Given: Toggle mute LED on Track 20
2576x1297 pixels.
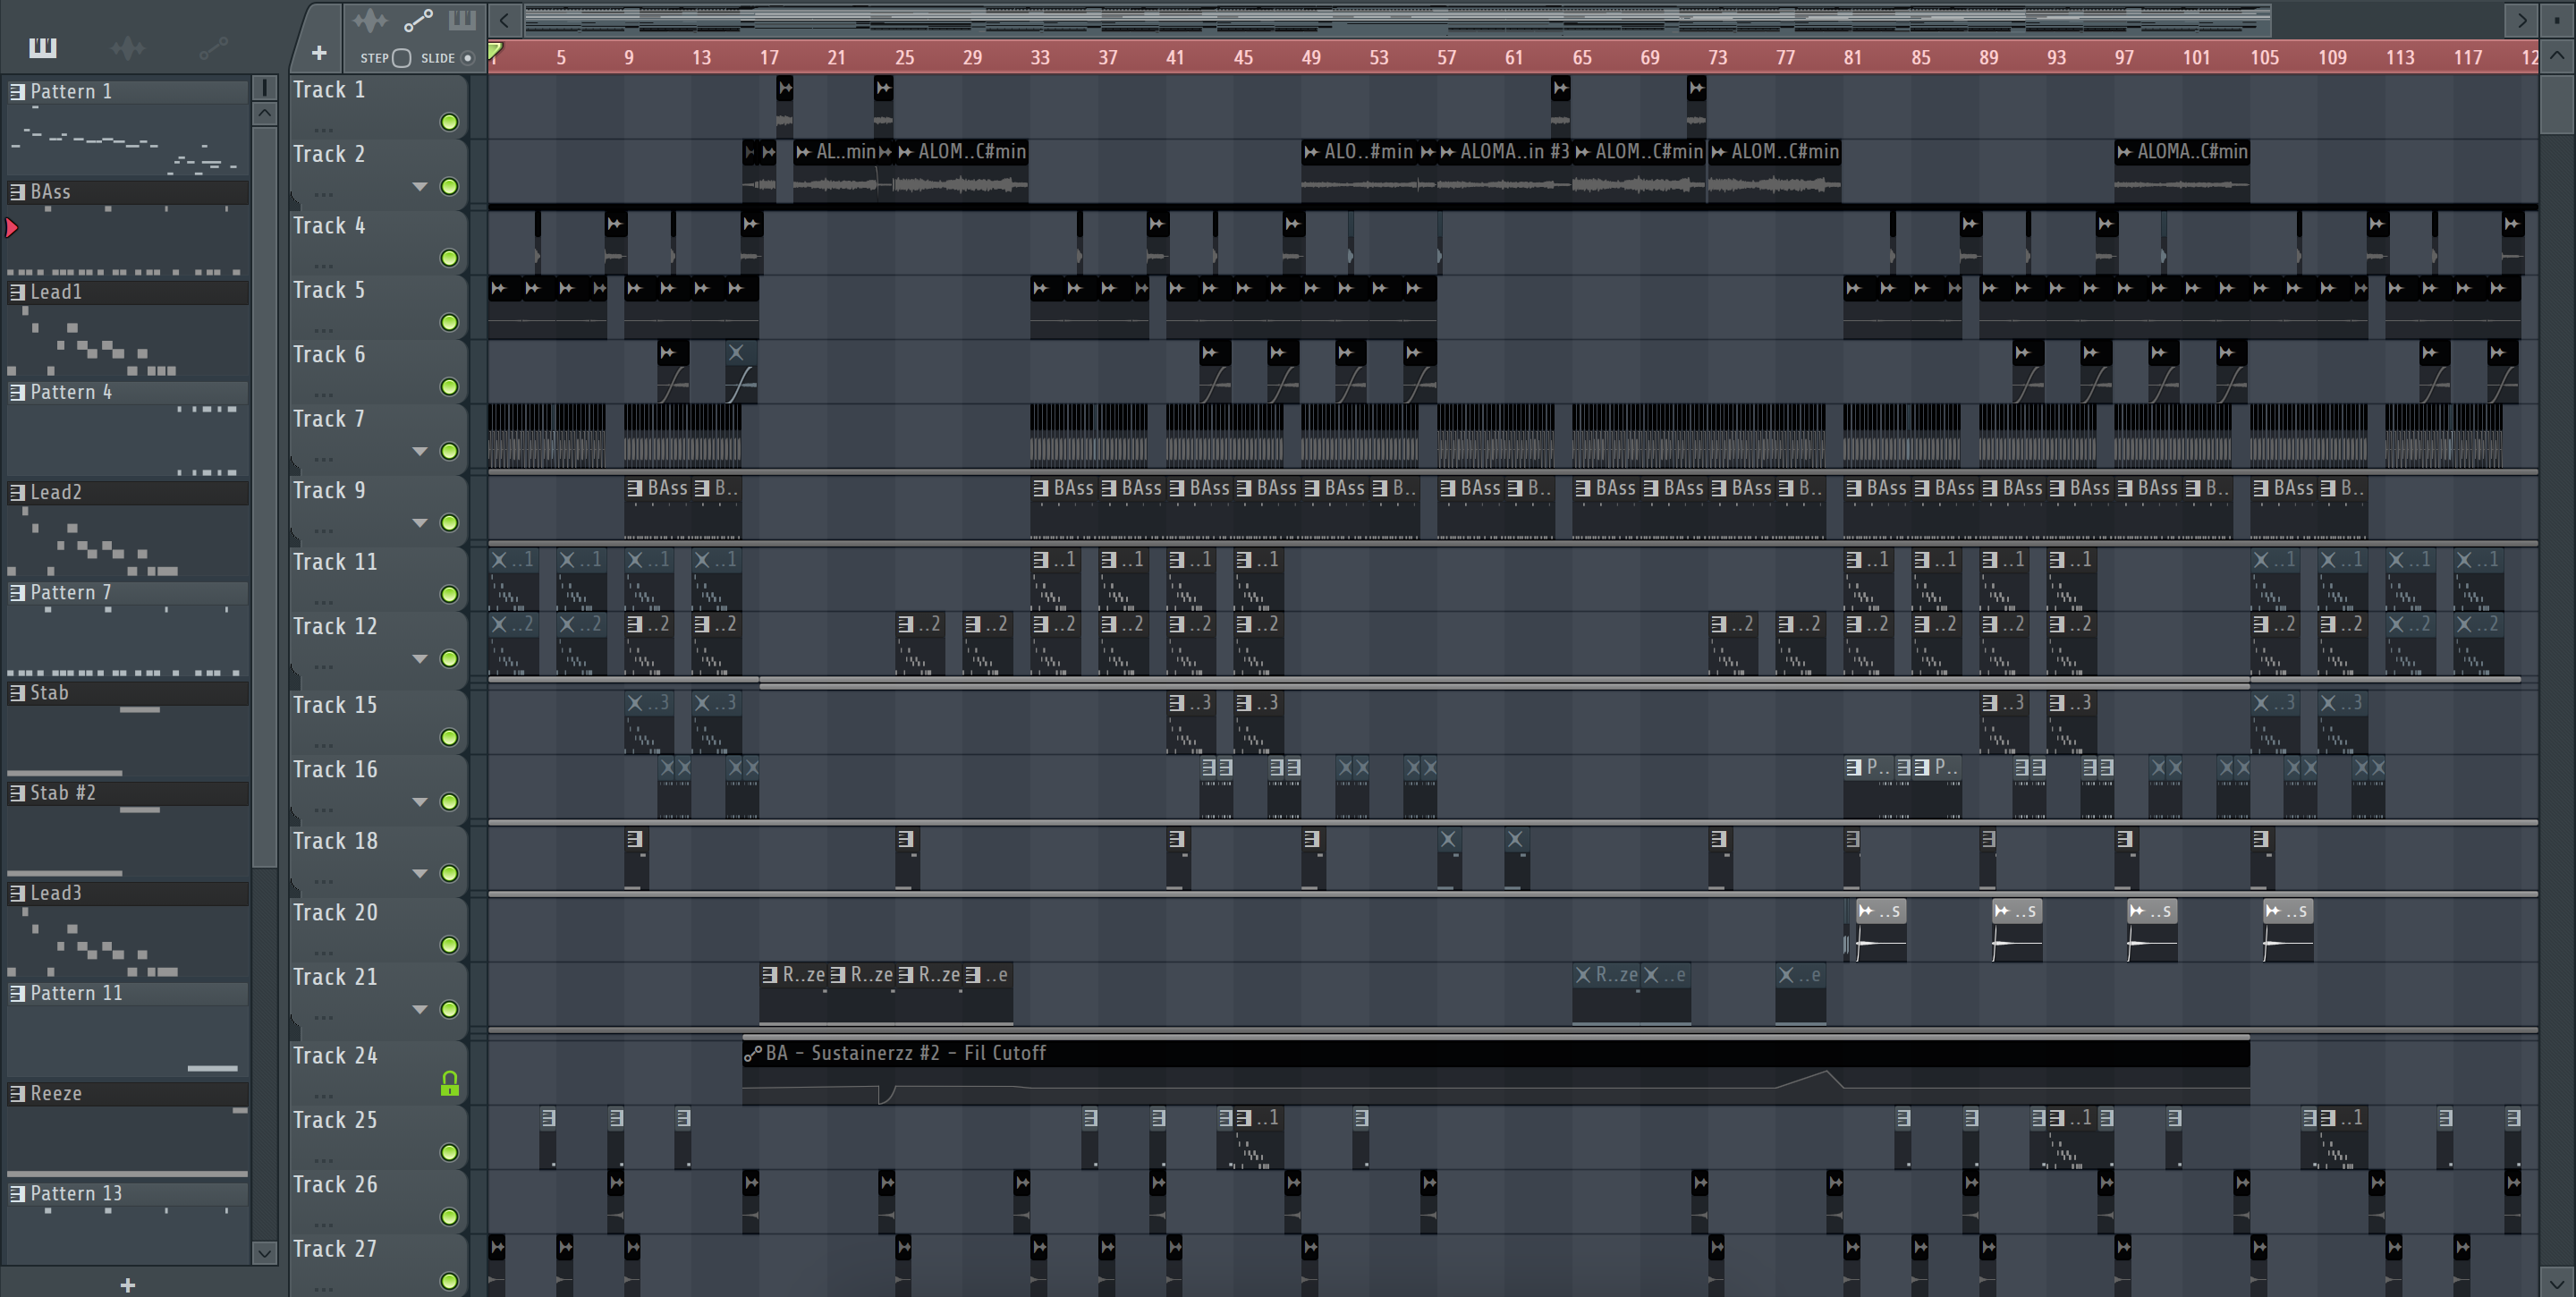Looking at the screenshot, I should pos(450,945).
